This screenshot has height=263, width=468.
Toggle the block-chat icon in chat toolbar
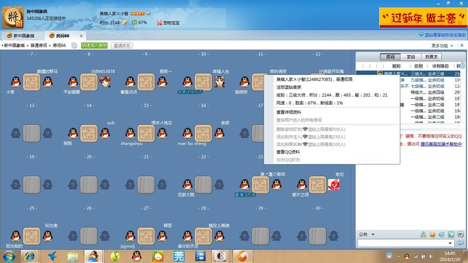point(461,234)
